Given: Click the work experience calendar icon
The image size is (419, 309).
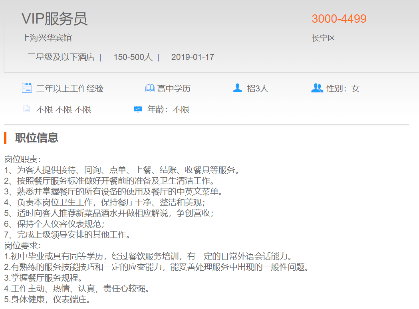Looking at the screenshot, I should [26, 88].
